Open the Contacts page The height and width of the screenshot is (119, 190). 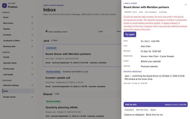tap(18, 35)
